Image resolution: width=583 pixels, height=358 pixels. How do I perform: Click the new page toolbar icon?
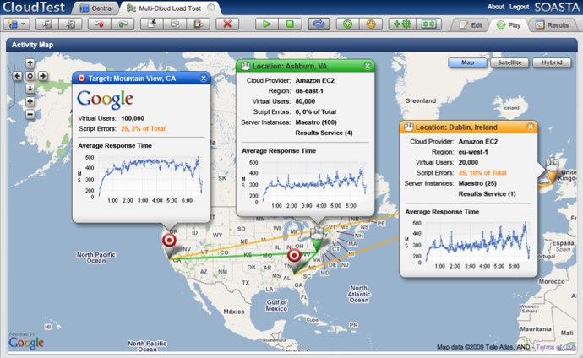coord(152,24)
